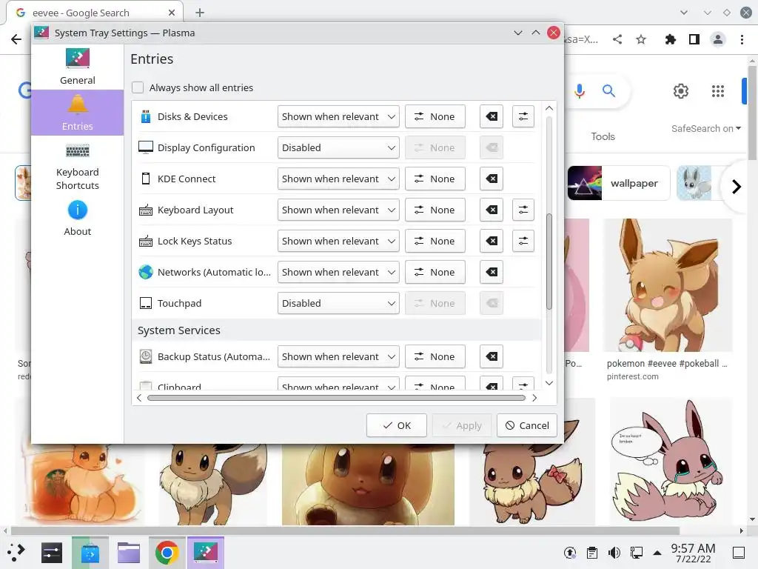Set shortcut button for Lock Keys Status
This screenshot has height=569, width=758.
435,241
